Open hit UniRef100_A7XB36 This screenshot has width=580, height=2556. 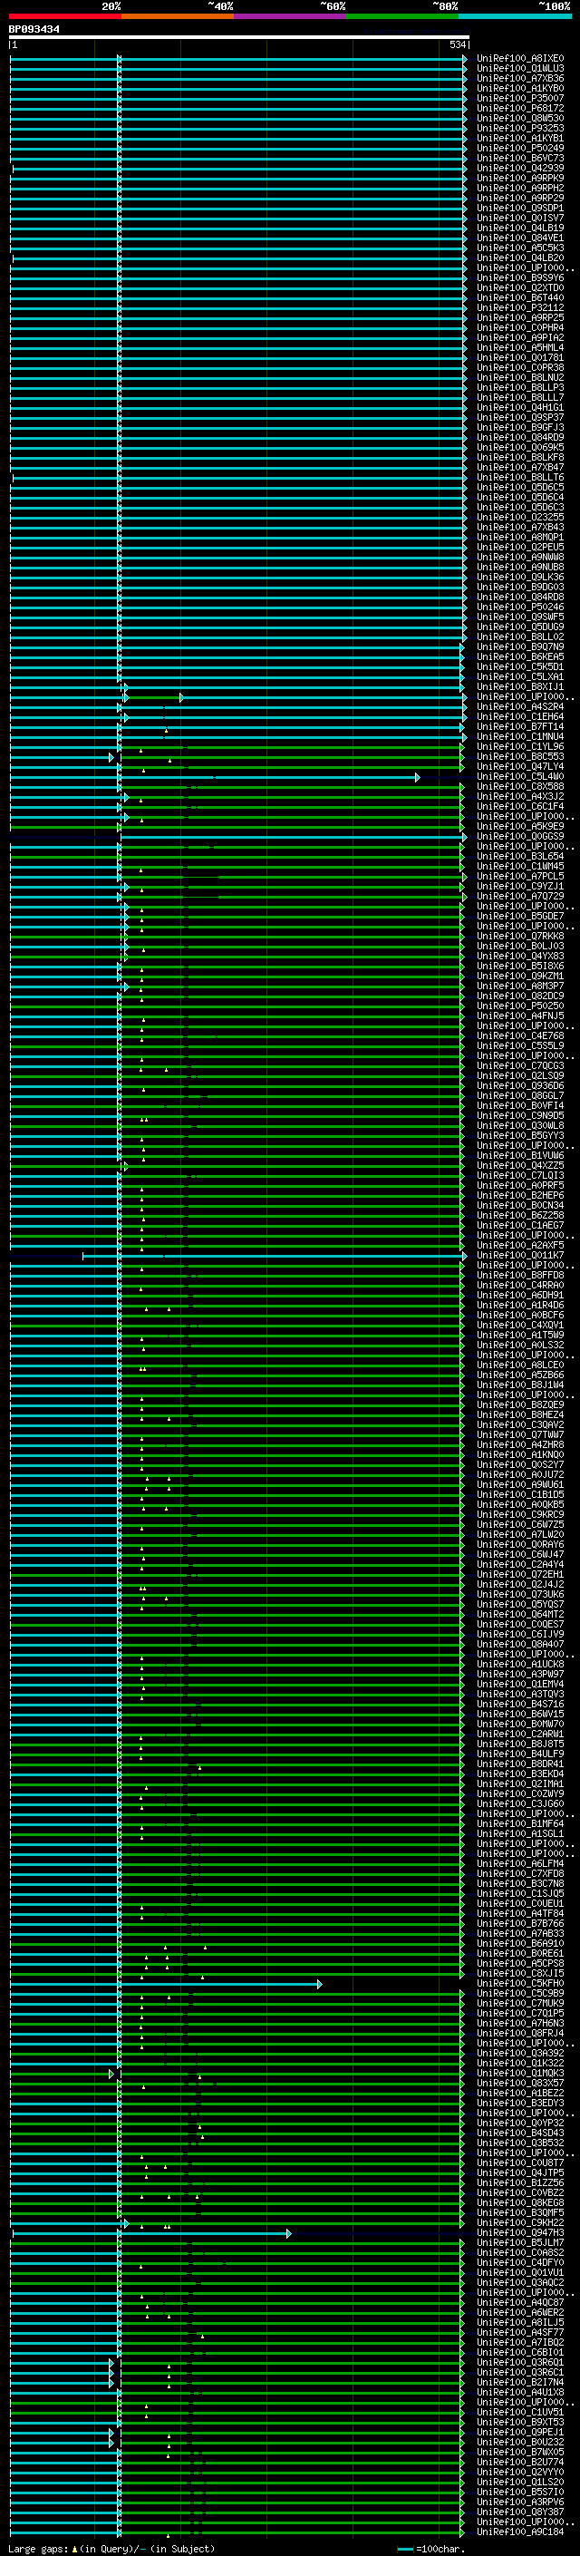(x=520, y=78)
